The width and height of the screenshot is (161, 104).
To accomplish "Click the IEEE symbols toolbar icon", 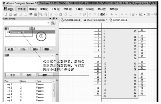I will pyautogui.click(x=133, y=14).
